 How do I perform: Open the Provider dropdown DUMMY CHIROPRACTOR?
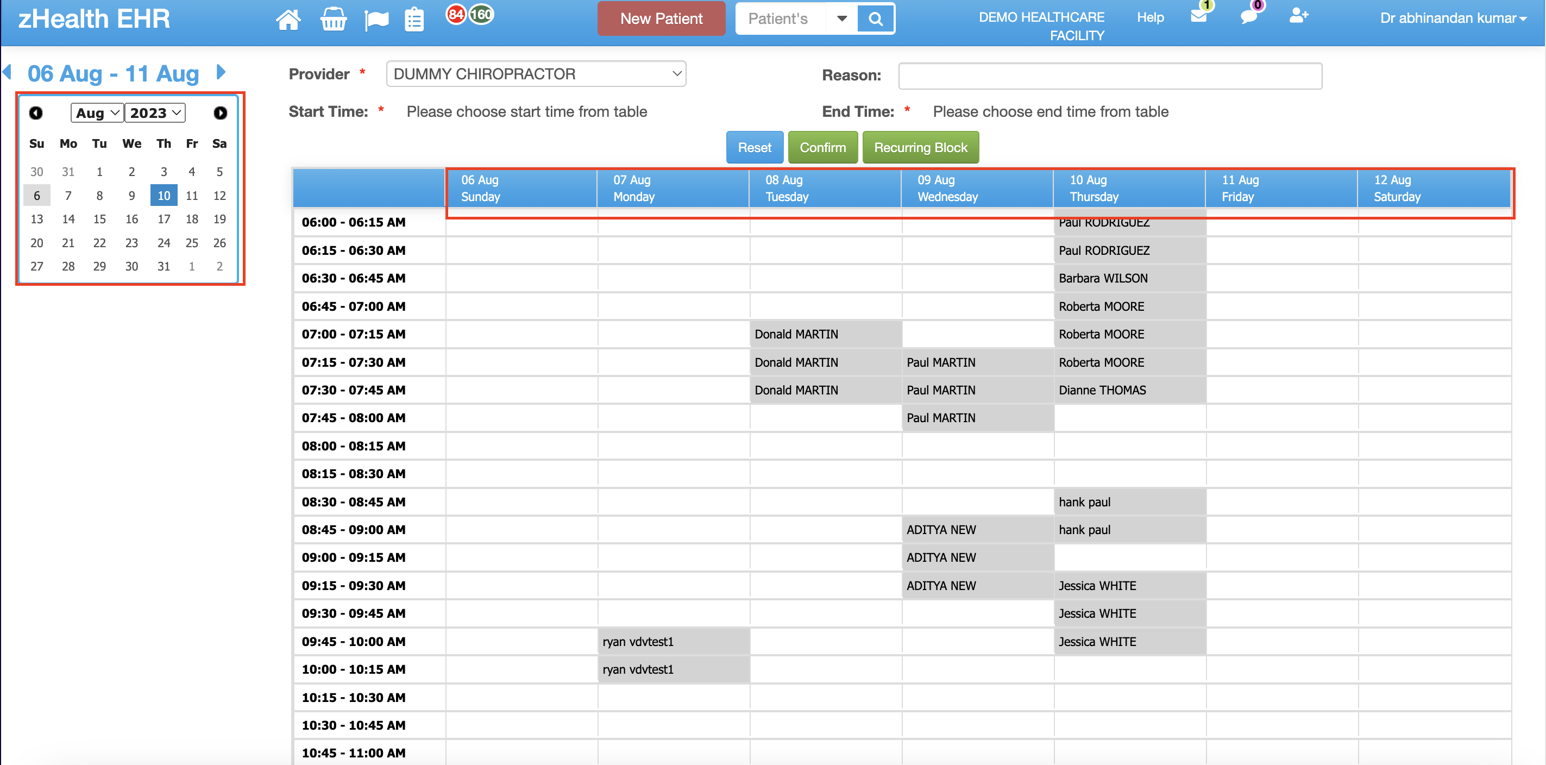point(536,73)
